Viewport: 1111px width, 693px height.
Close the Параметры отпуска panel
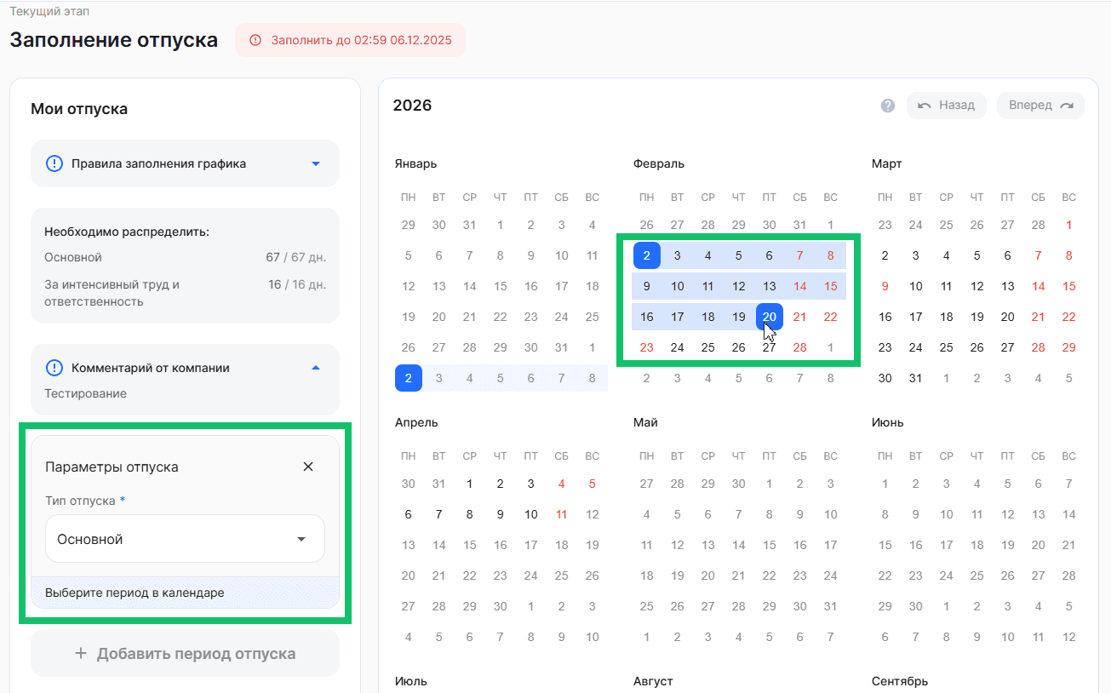(x=308, y=467)
